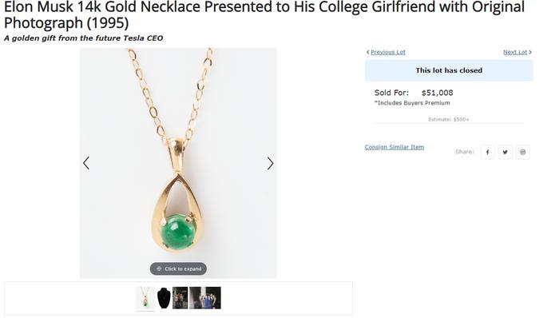Select the third photograph thumbnail
Viewport: 559px width, 318px height.
[180, 298]
